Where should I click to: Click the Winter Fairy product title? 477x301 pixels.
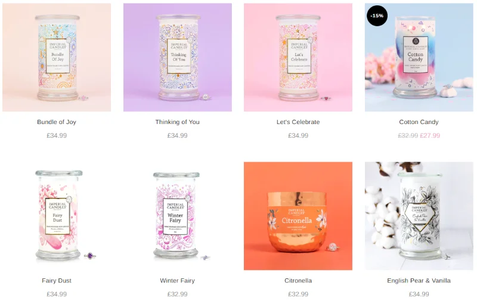pyautogui.click(x=177, y=281)
